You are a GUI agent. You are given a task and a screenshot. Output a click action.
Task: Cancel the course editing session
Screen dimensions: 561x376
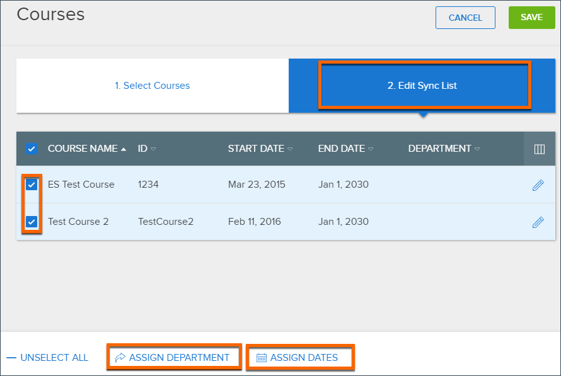(465, 18)
